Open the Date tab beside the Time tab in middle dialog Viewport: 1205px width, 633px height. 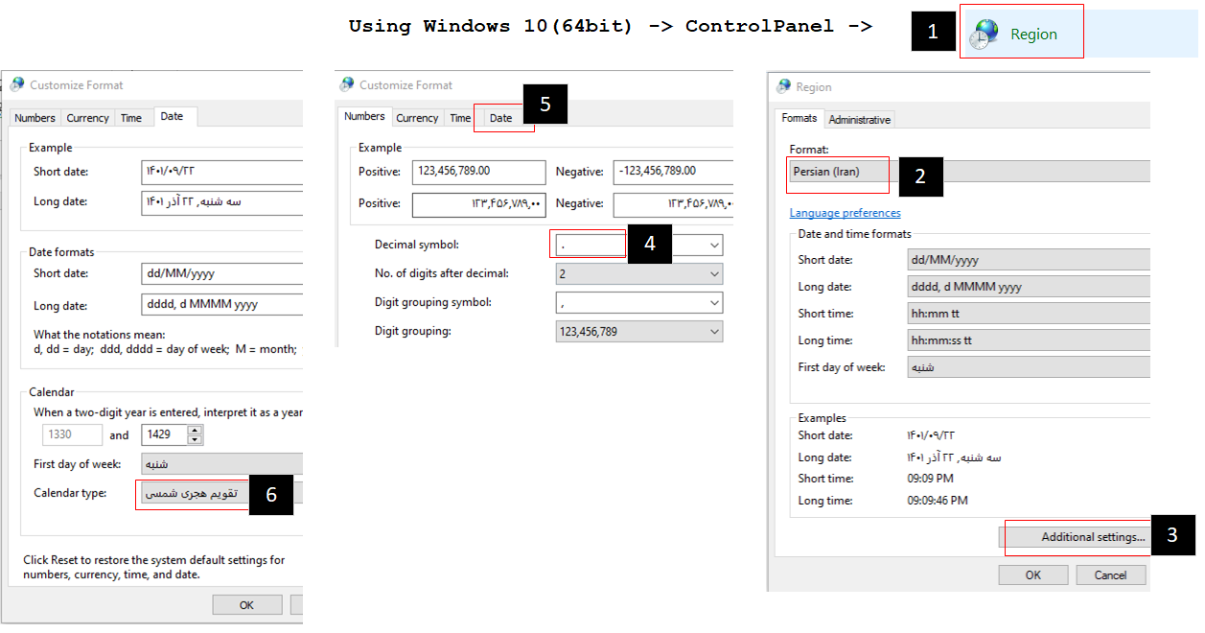tap(500, 118)
